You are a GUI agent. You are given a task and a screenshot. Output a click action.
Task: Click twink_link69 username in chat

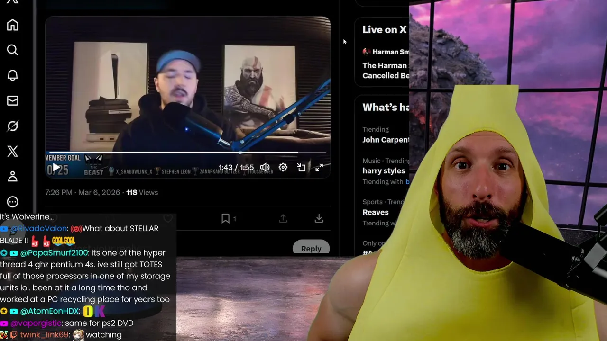(45, 335)
